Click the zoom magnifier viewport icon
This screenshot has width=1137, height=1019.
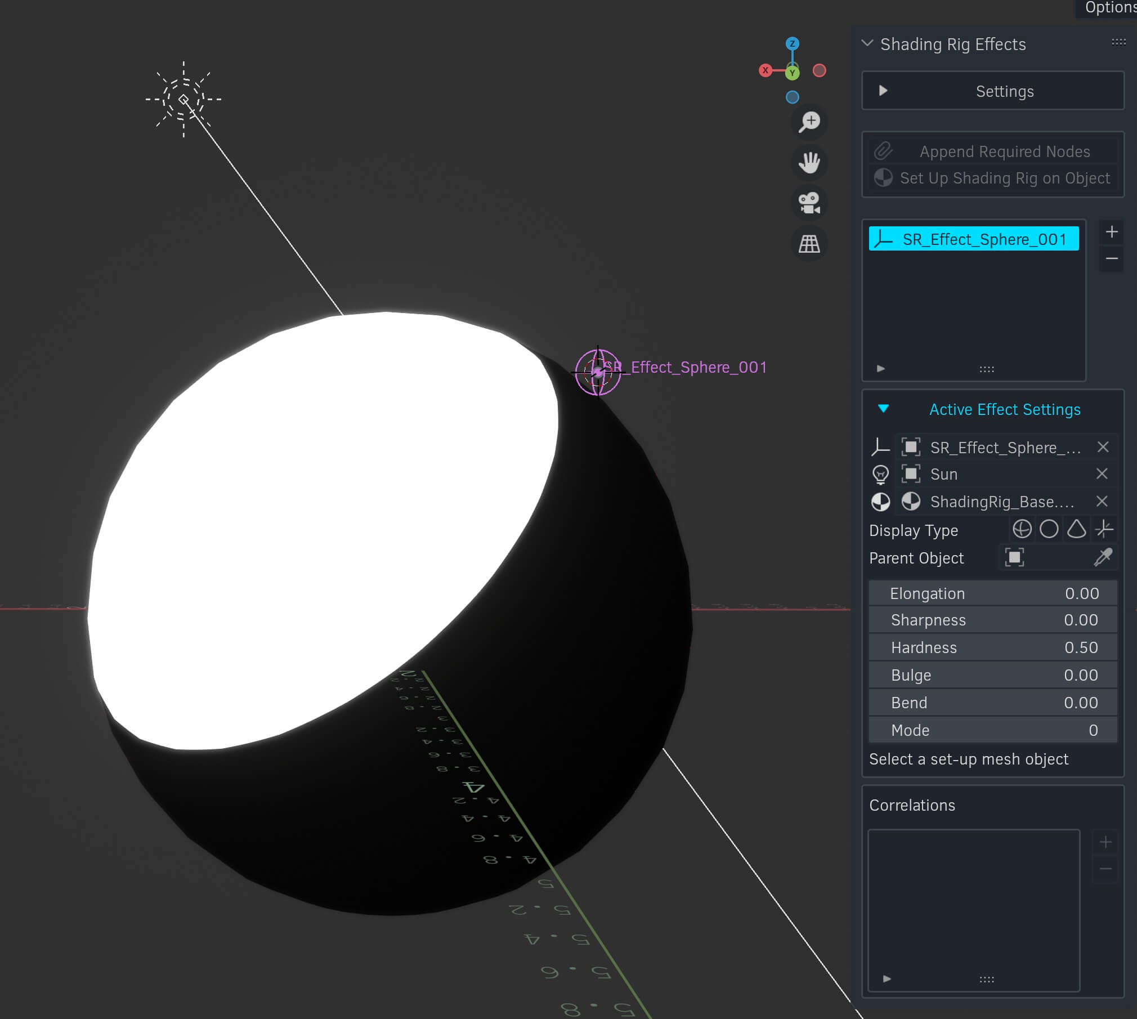click(809, 122)
